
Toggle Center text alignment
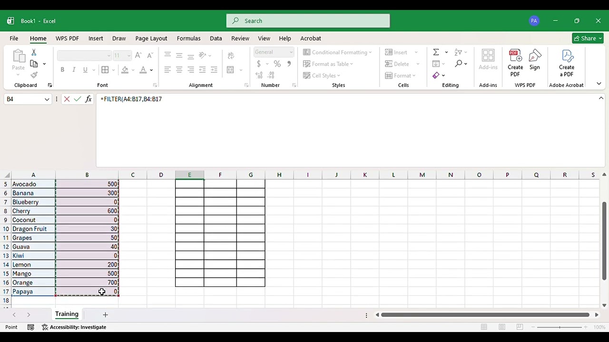[179, 70]
